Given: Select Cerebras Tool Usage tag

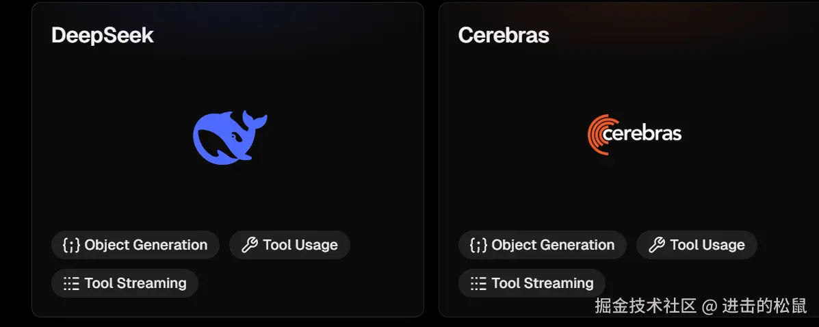Looking at the screenshot, I should click(697, 245).
